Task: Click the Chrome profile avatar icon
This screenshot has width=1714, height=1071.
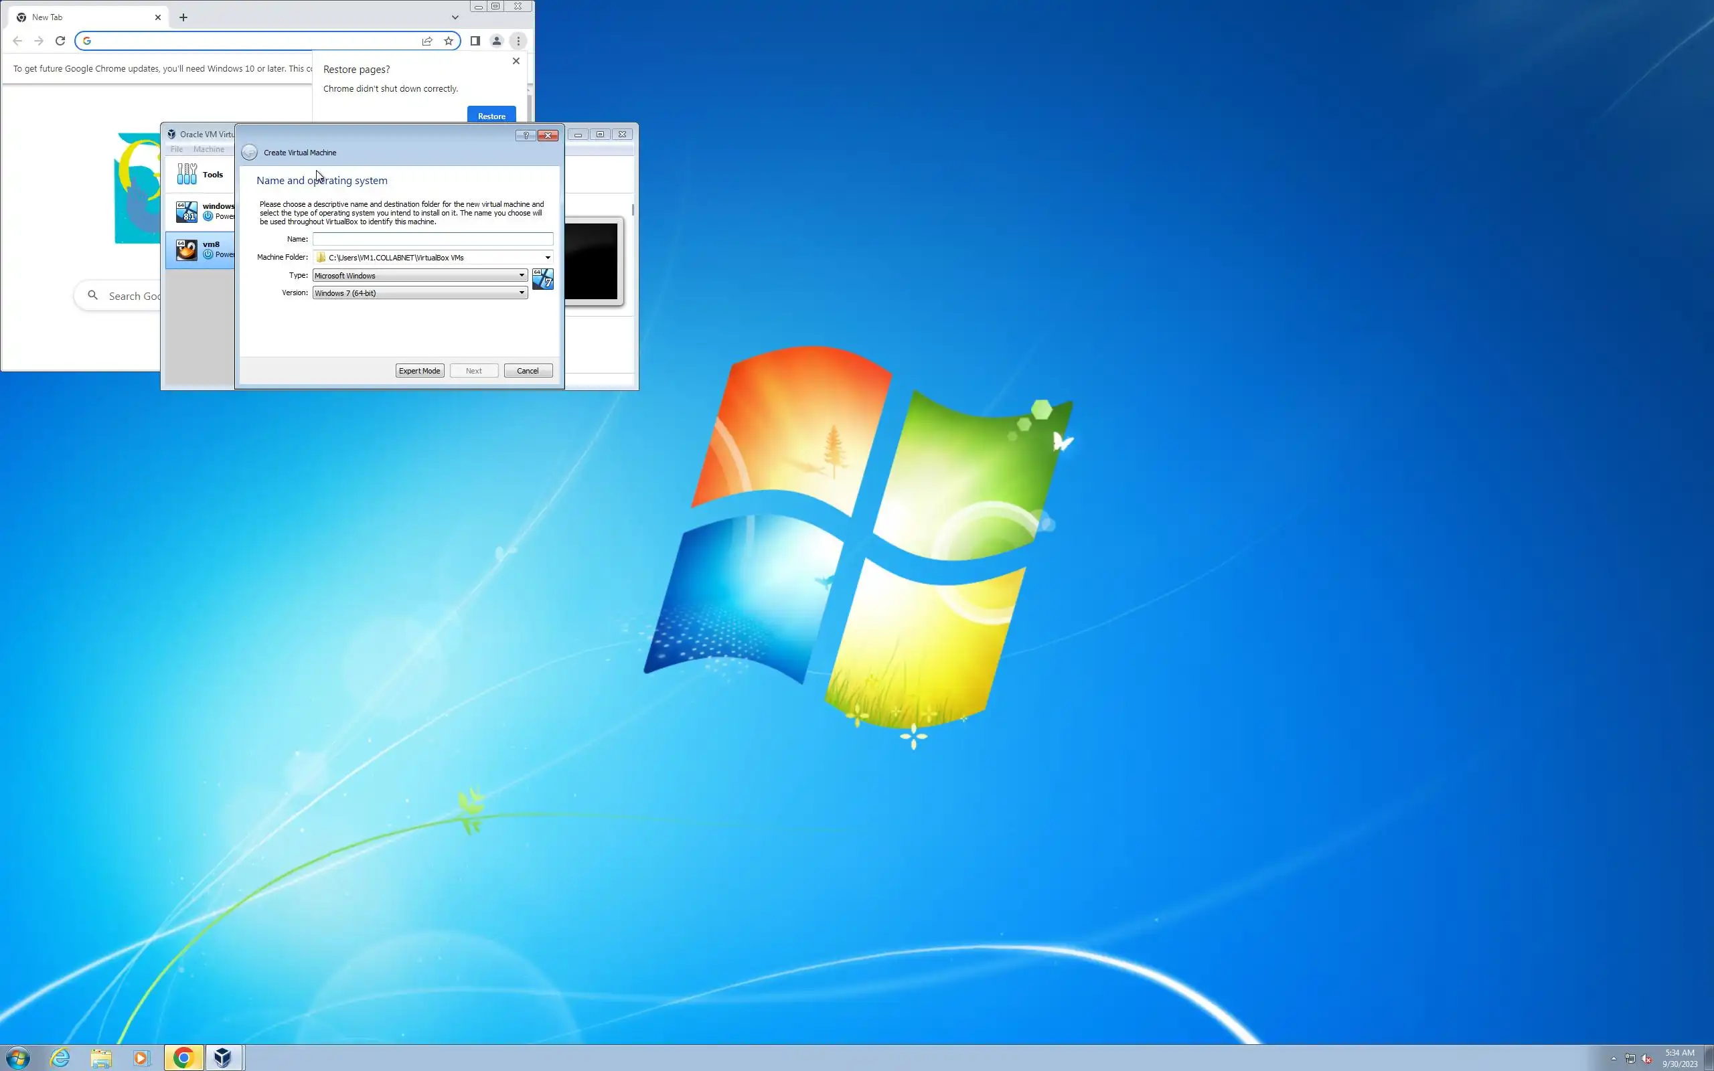Action: coord(497,41)
